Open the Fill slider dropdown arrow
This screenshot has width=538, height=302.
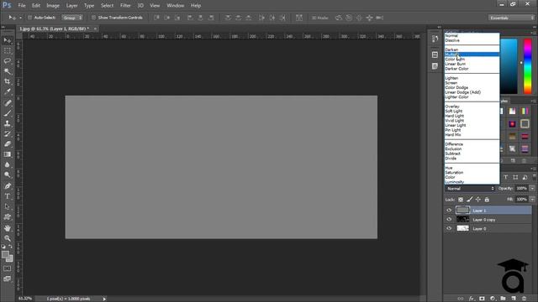pos(532,200)
